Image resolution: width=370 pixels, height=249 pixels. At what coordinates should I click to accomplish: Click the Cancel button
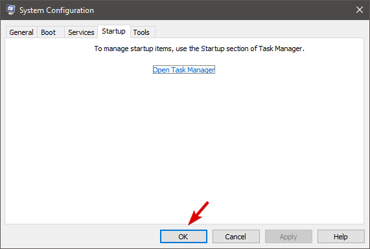click(x=236, y=237)
